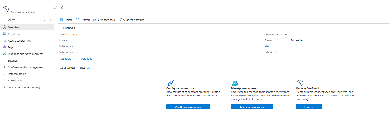Screen dimensions: 389x120
Task: Click the Manage Confluent logo icon
Action: 299,83
